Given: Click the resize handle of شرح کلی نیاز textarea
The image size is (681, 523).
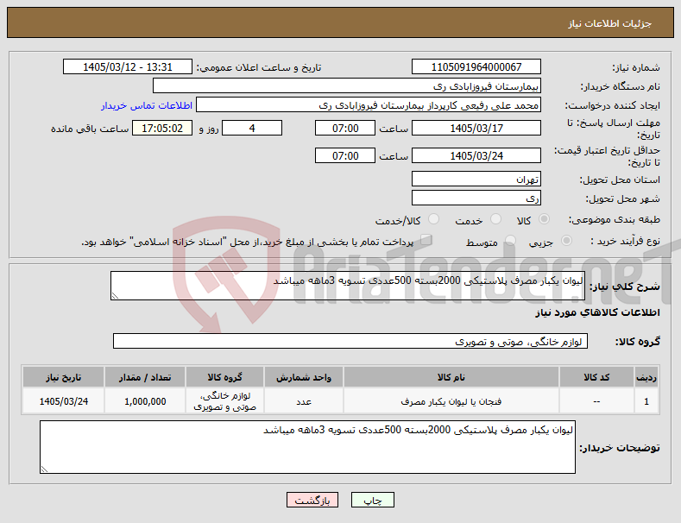Looking at the screenshot, I should [115, 296].
